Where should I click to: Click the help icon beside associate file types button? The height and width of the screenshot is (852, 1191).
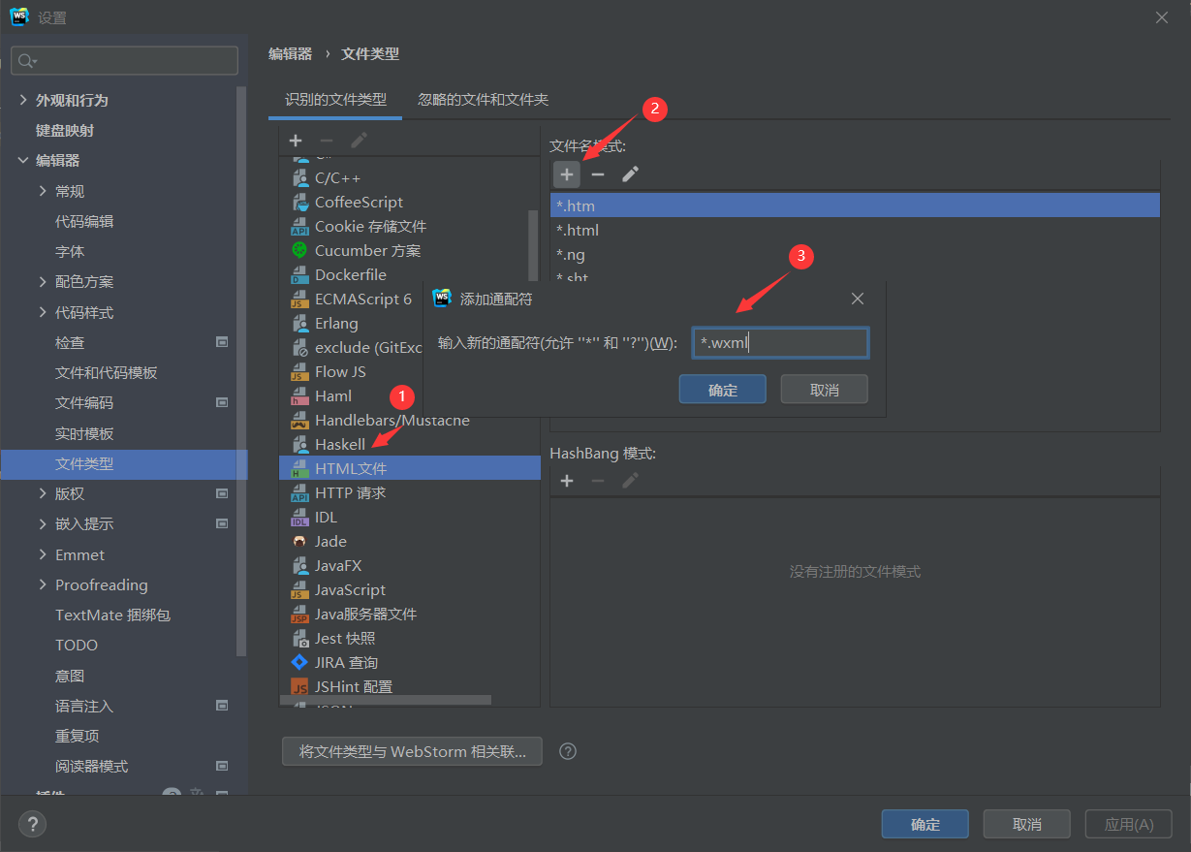click(x=569, y=751)
